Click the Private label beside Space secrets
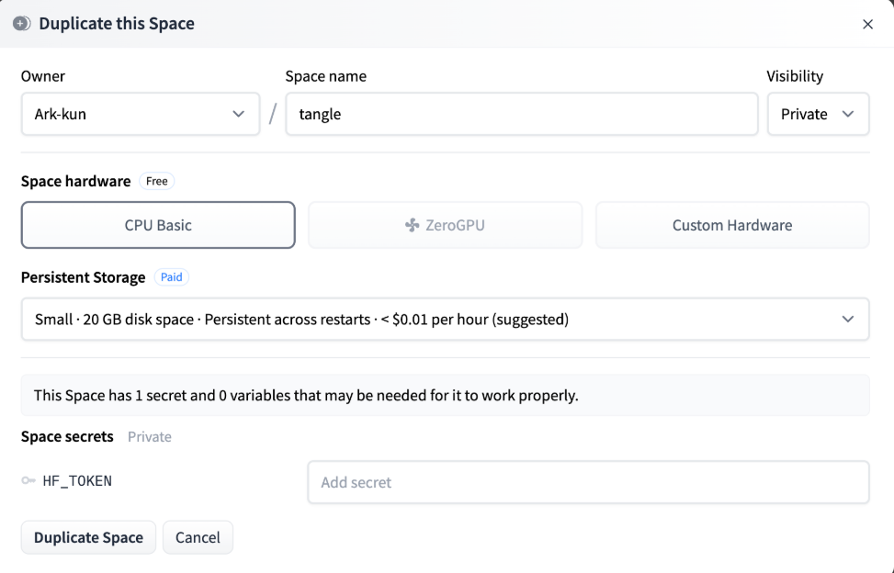This screenshot has width=894, height=573. [150, 437]
